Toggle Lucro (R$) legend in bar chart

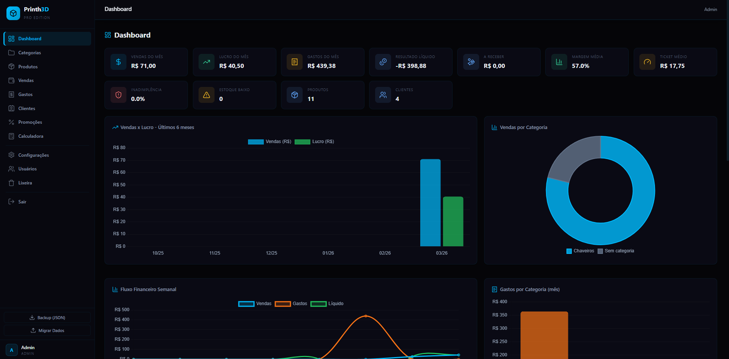click(314, 142)
